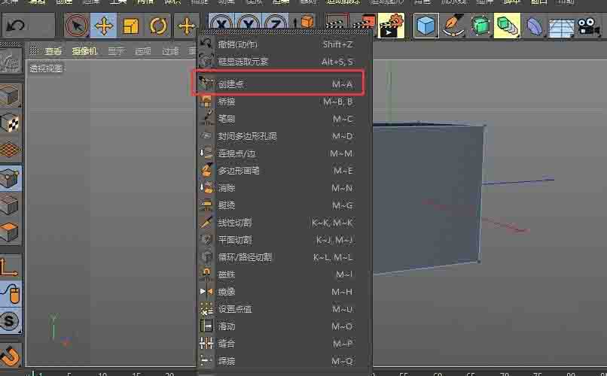Choose 设置点值 menu entry
This screenshot has width=607, height=376.
[x=285, y=309]
